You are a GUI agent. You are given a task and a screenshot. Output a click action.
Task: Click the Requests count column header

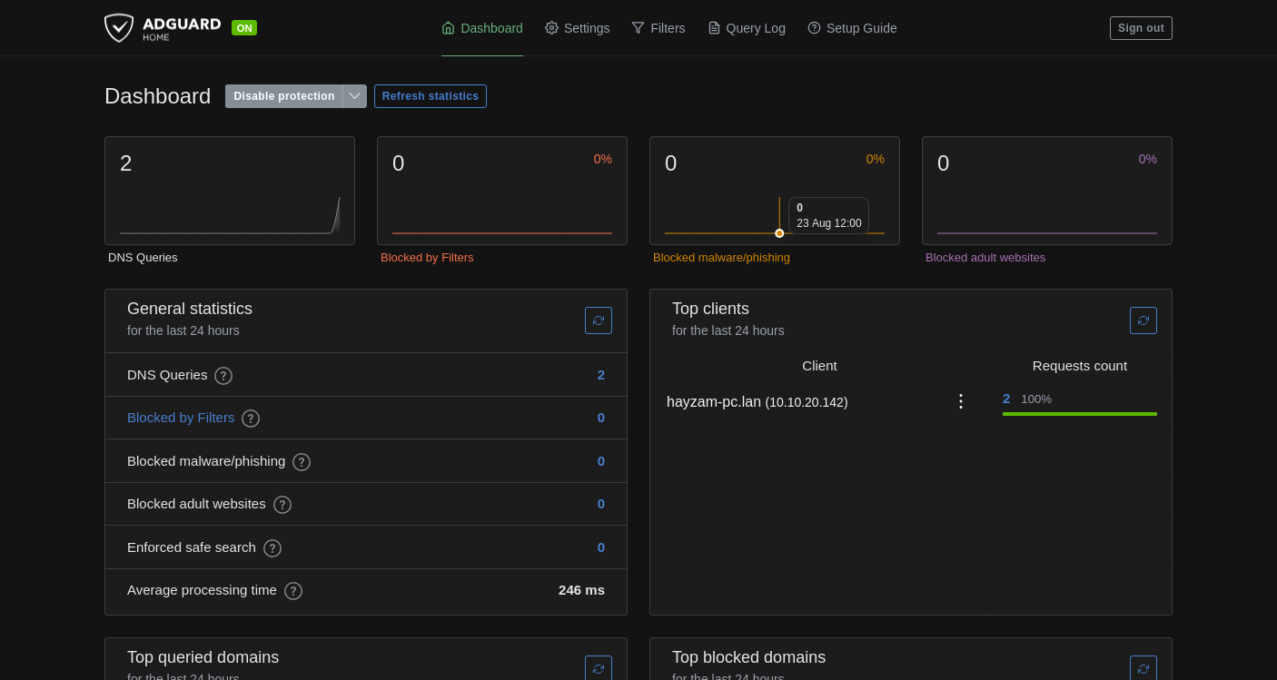(x=1080, y=366)
